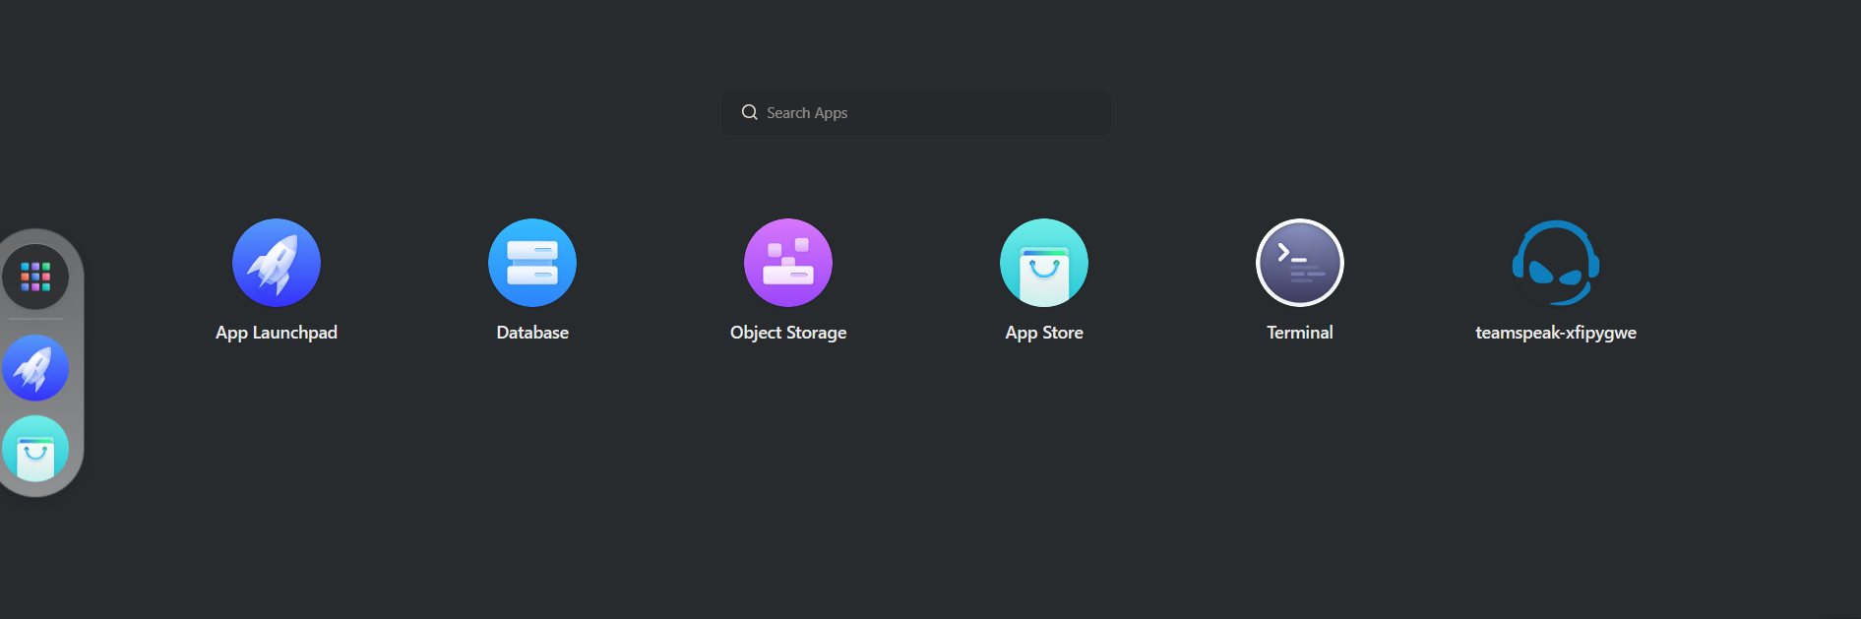
Task: Open the shopping bag App Store icon in the dock
Action: pos(35,450)
